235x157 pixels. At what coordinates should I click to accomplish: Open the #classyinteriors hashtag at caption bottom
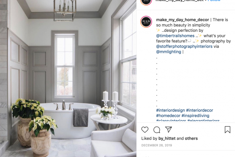171,120
